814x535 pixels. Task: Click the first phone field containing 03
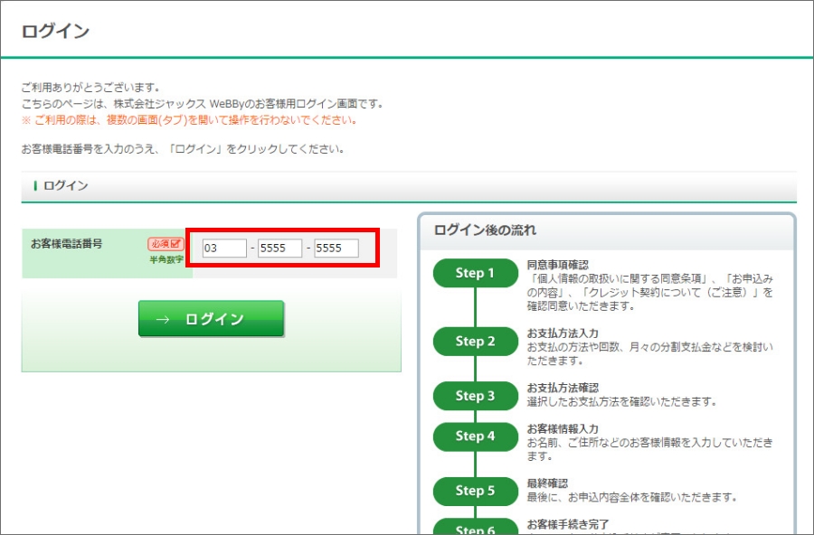224,248
